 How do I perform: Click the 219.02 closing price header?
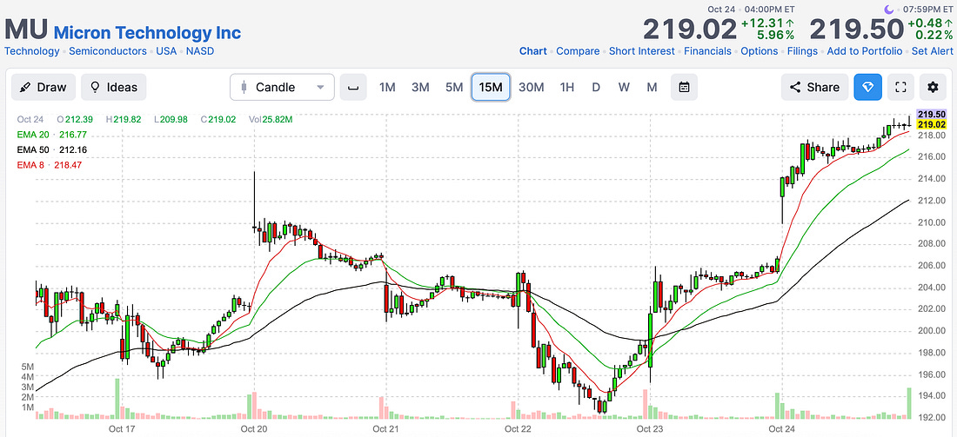[690, 29]
